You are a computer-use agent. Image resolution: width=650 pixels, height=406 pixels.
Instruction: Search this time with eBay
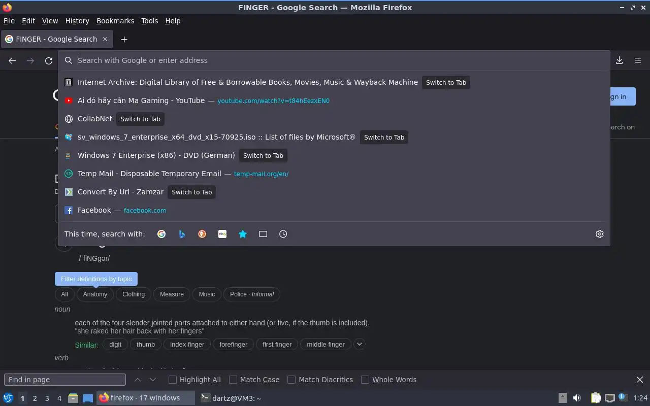click(222, 234)
